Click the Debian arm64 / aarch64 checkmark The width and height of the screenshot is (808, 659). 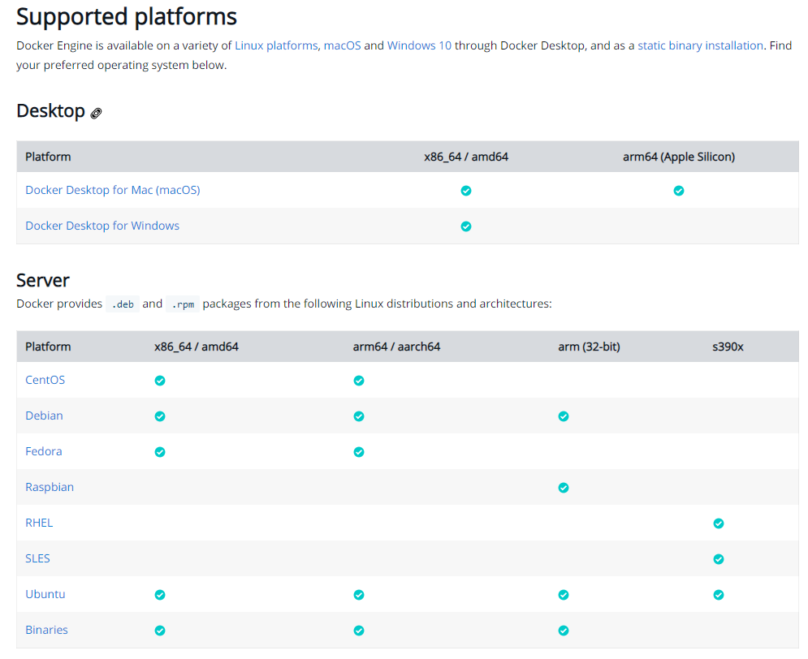[x=359, y=416]
